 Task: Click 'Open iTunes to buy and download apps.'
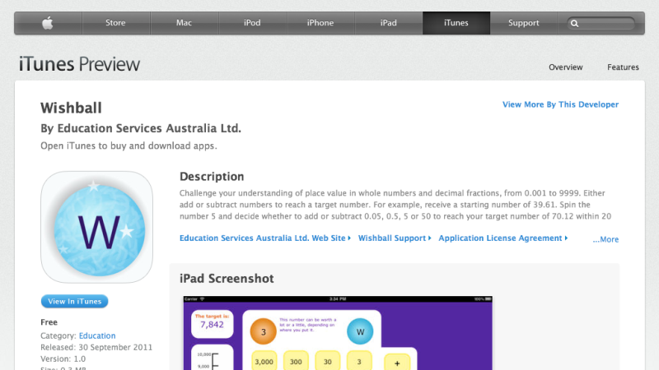coord(129,146)
